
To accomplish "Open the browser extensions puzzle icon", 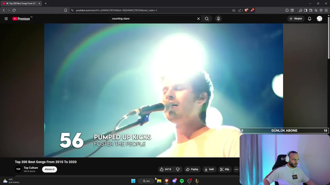I will coord(287,10).
